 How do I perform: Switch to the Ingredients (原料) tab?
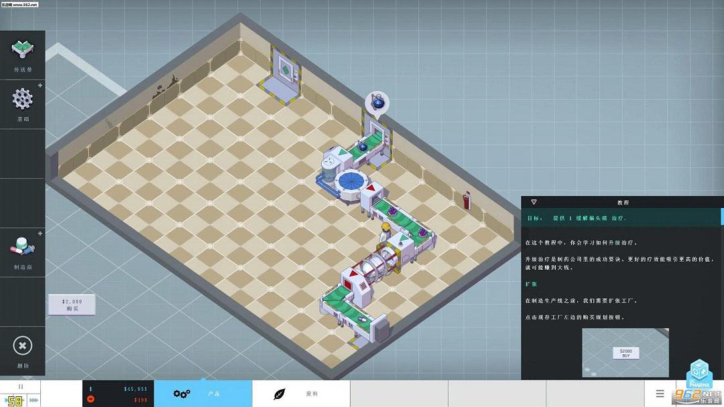(x=301, y=394)
